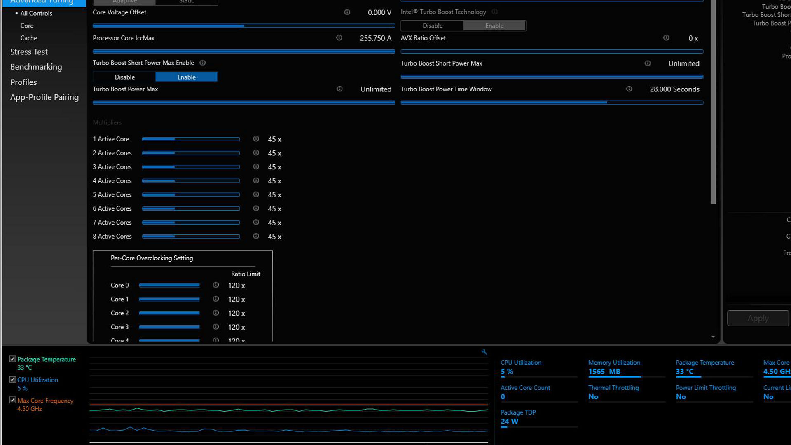
Task: Toggle CPU Utilization graph checkbox
Action: [x=13, y=379]
